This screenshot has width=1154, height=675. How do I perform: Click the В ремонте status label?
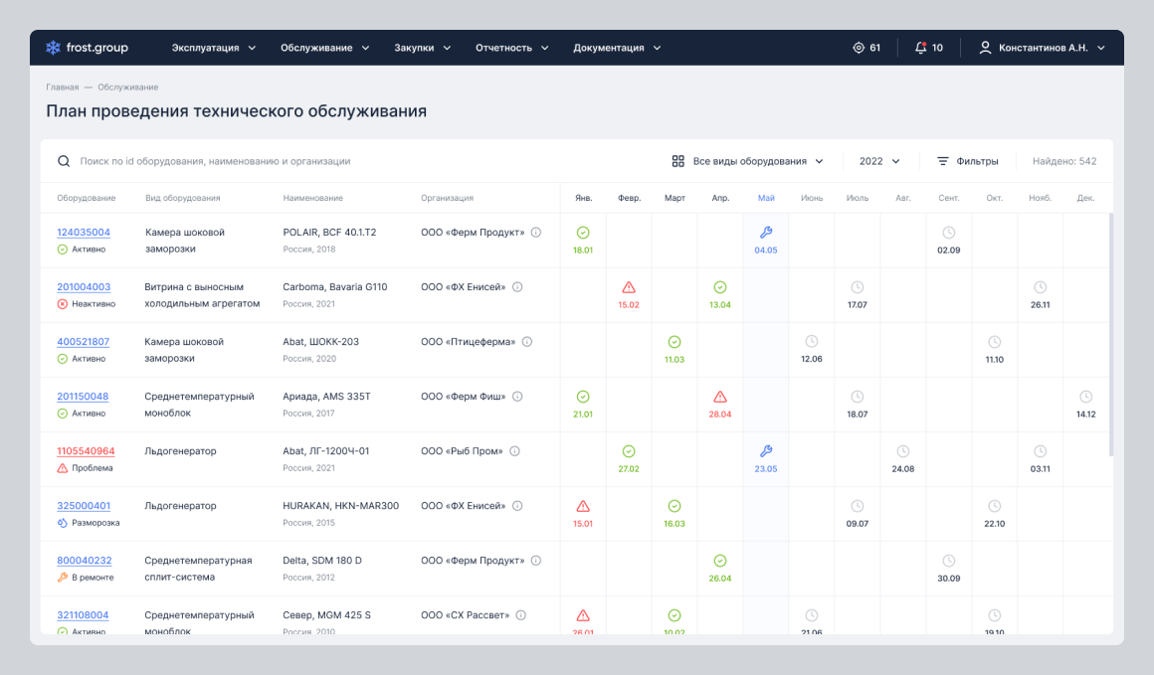tap(93, 578)
